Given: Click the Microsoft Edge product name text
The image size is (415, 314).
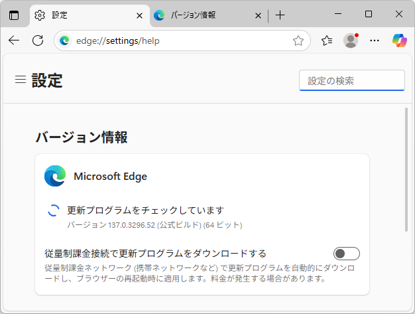Looking at the screenshot, I should pos(110,176).
